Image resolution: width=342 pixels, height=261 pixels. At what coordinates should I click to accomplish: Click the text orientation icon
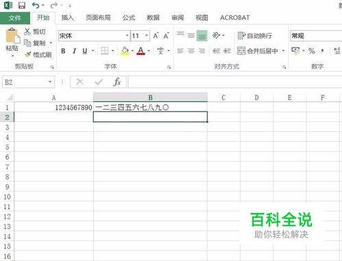point(216,36)
